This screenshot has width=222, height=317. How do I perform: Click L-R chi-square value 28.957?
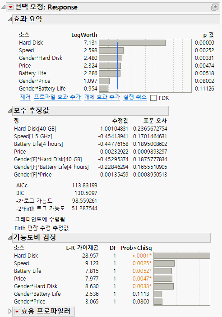pos(90,256)
